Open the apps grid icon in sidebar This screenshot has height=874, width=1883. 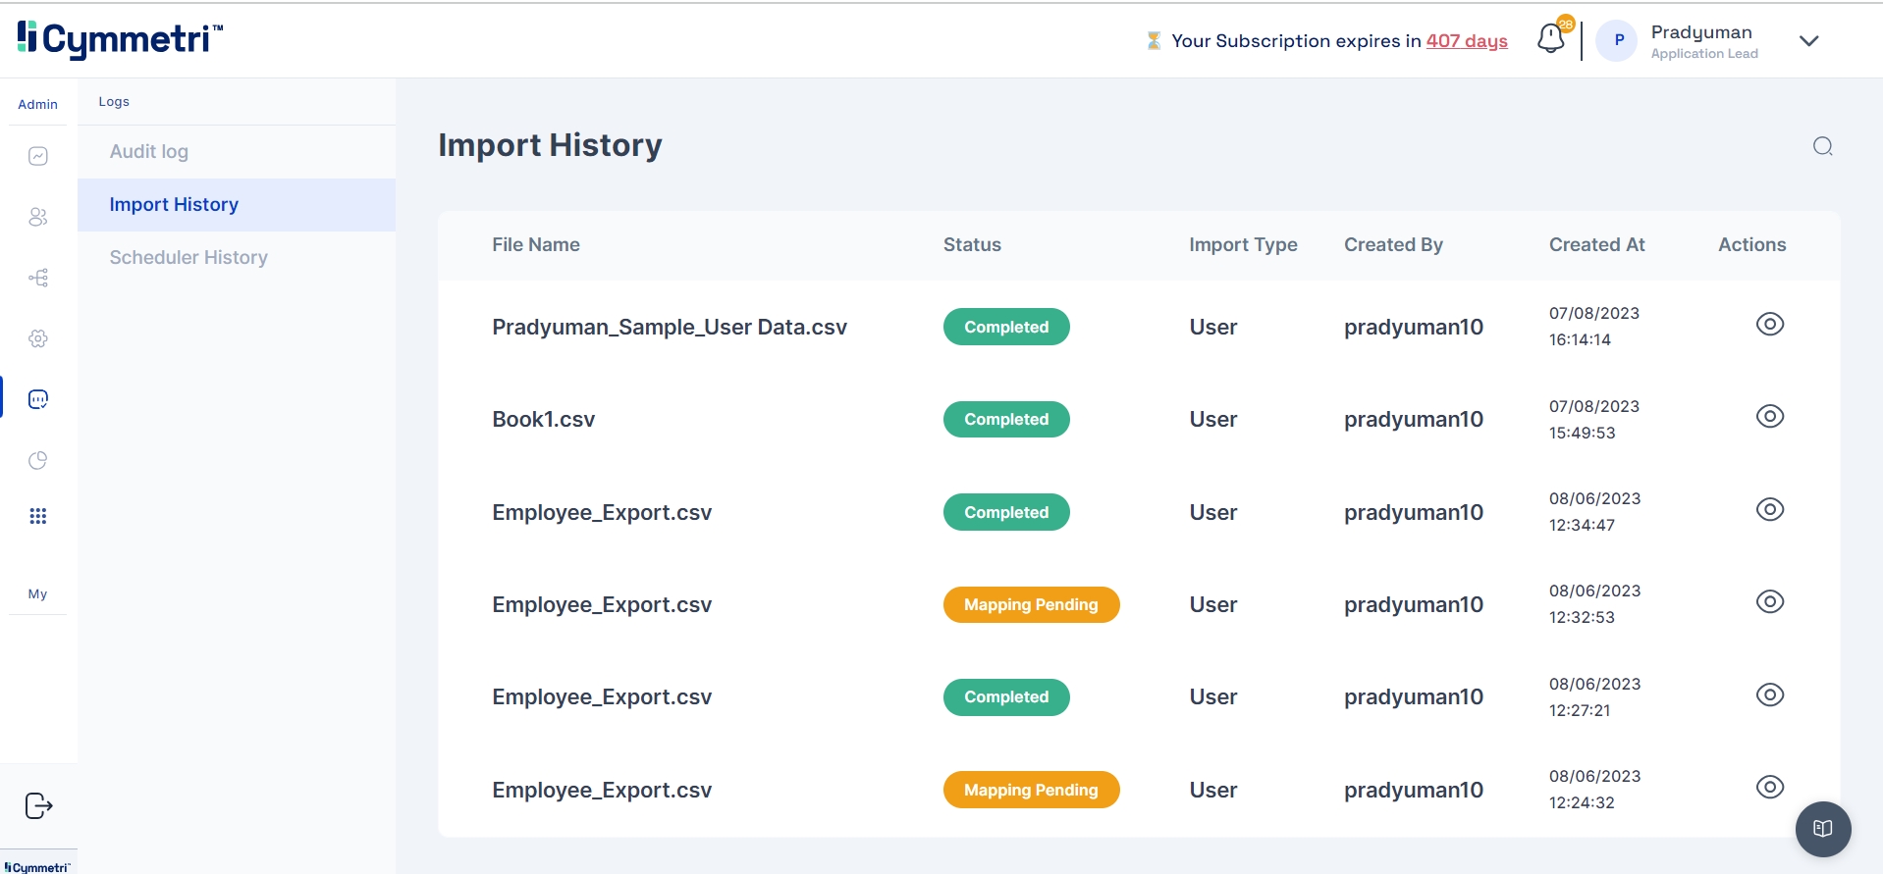point(38,516)
